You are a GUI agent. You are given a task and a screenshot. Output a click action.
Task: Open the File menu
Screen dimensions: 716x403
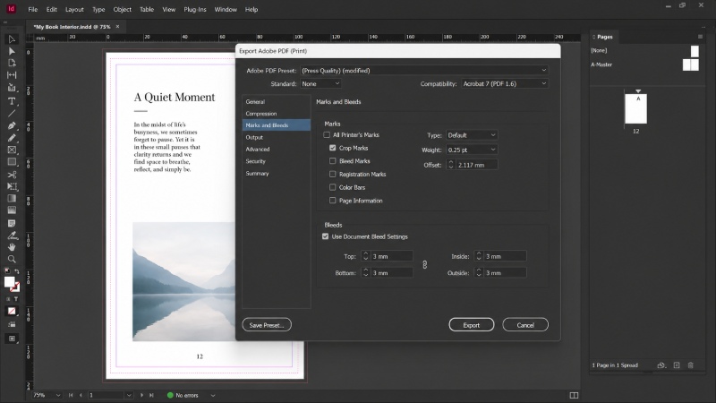[33, 9]
